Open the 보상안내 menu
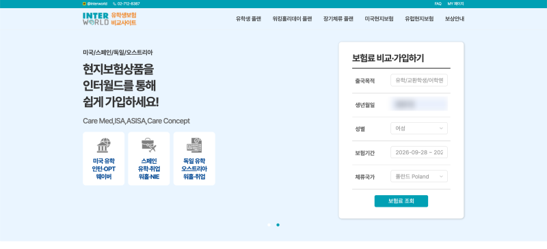 (455, 19)
